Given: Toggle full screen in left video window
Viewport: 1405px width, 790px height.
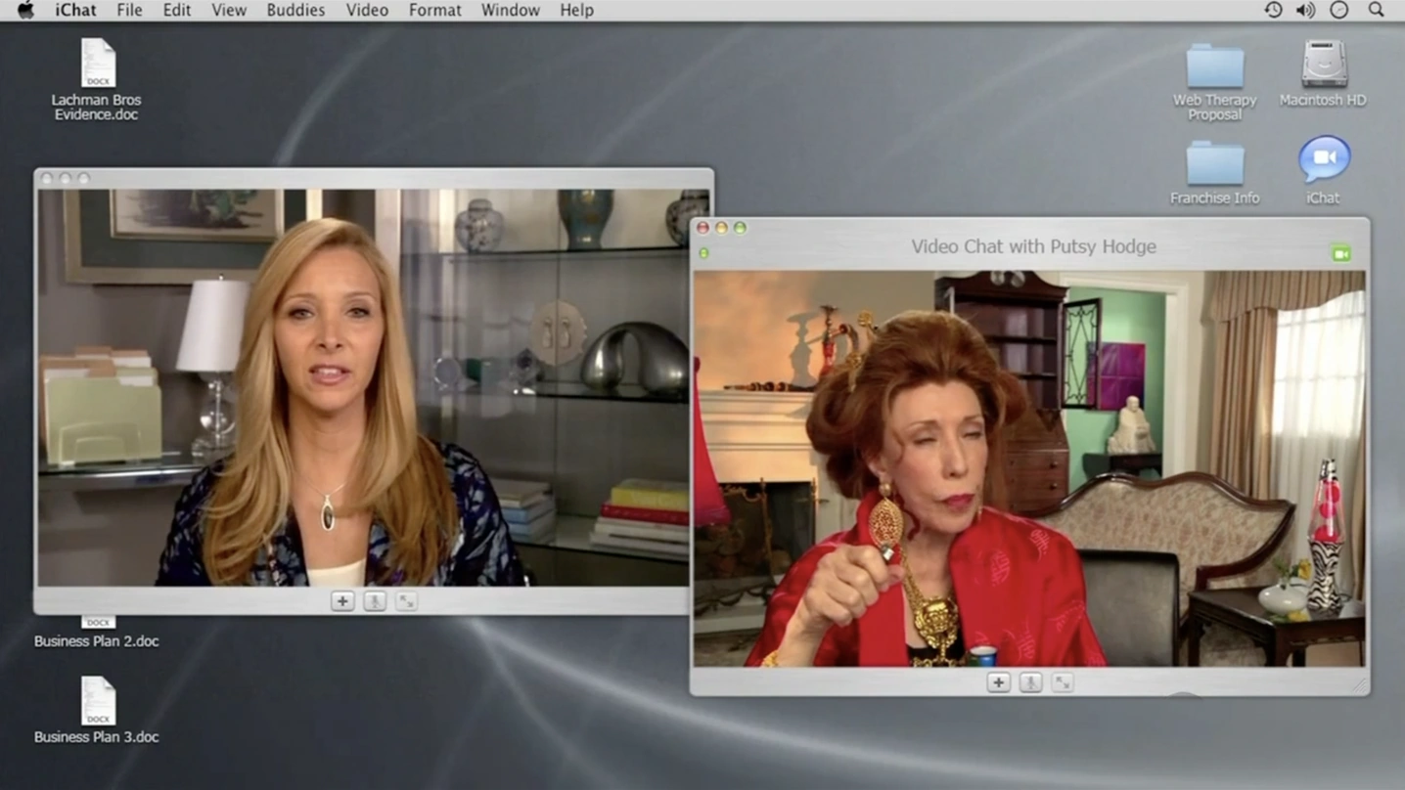Looking at the screenshot, I should click(406, 601).
